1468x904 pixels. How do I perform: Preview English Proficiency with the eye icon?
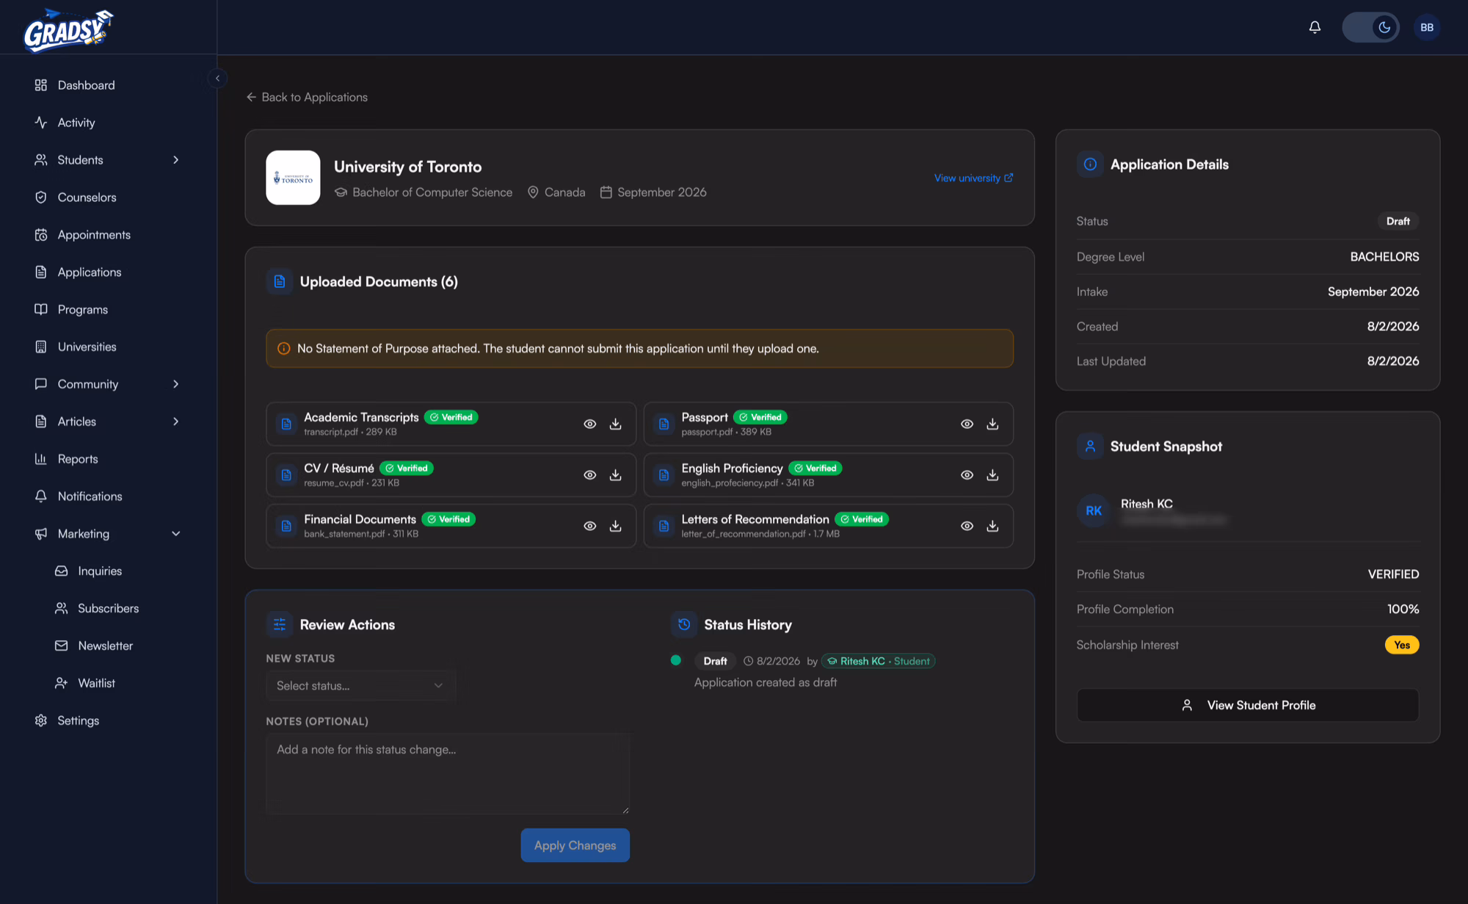(967, 475)
